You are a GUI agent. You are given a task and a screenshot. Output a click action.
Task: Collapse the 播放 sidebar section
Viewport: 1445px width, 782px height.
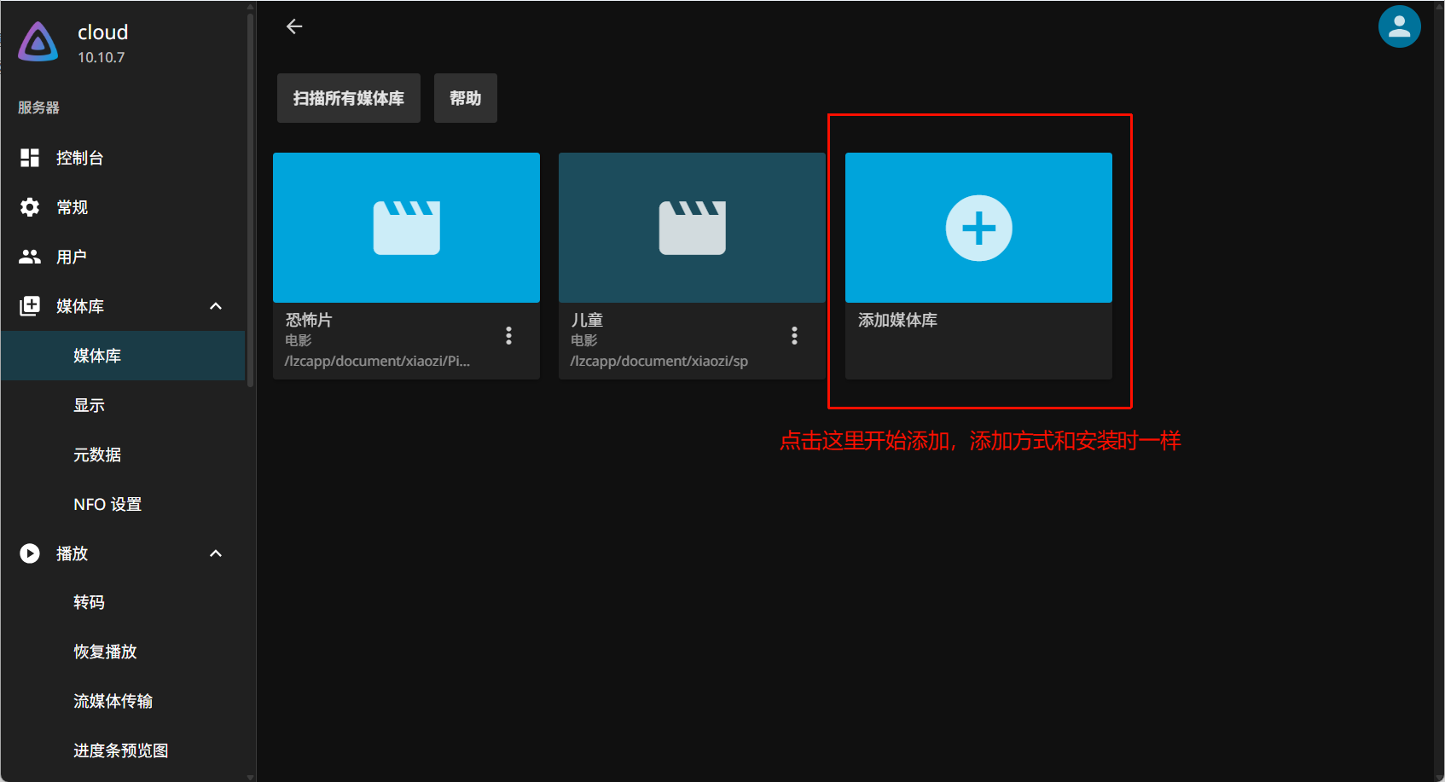(x=216, y=553)
